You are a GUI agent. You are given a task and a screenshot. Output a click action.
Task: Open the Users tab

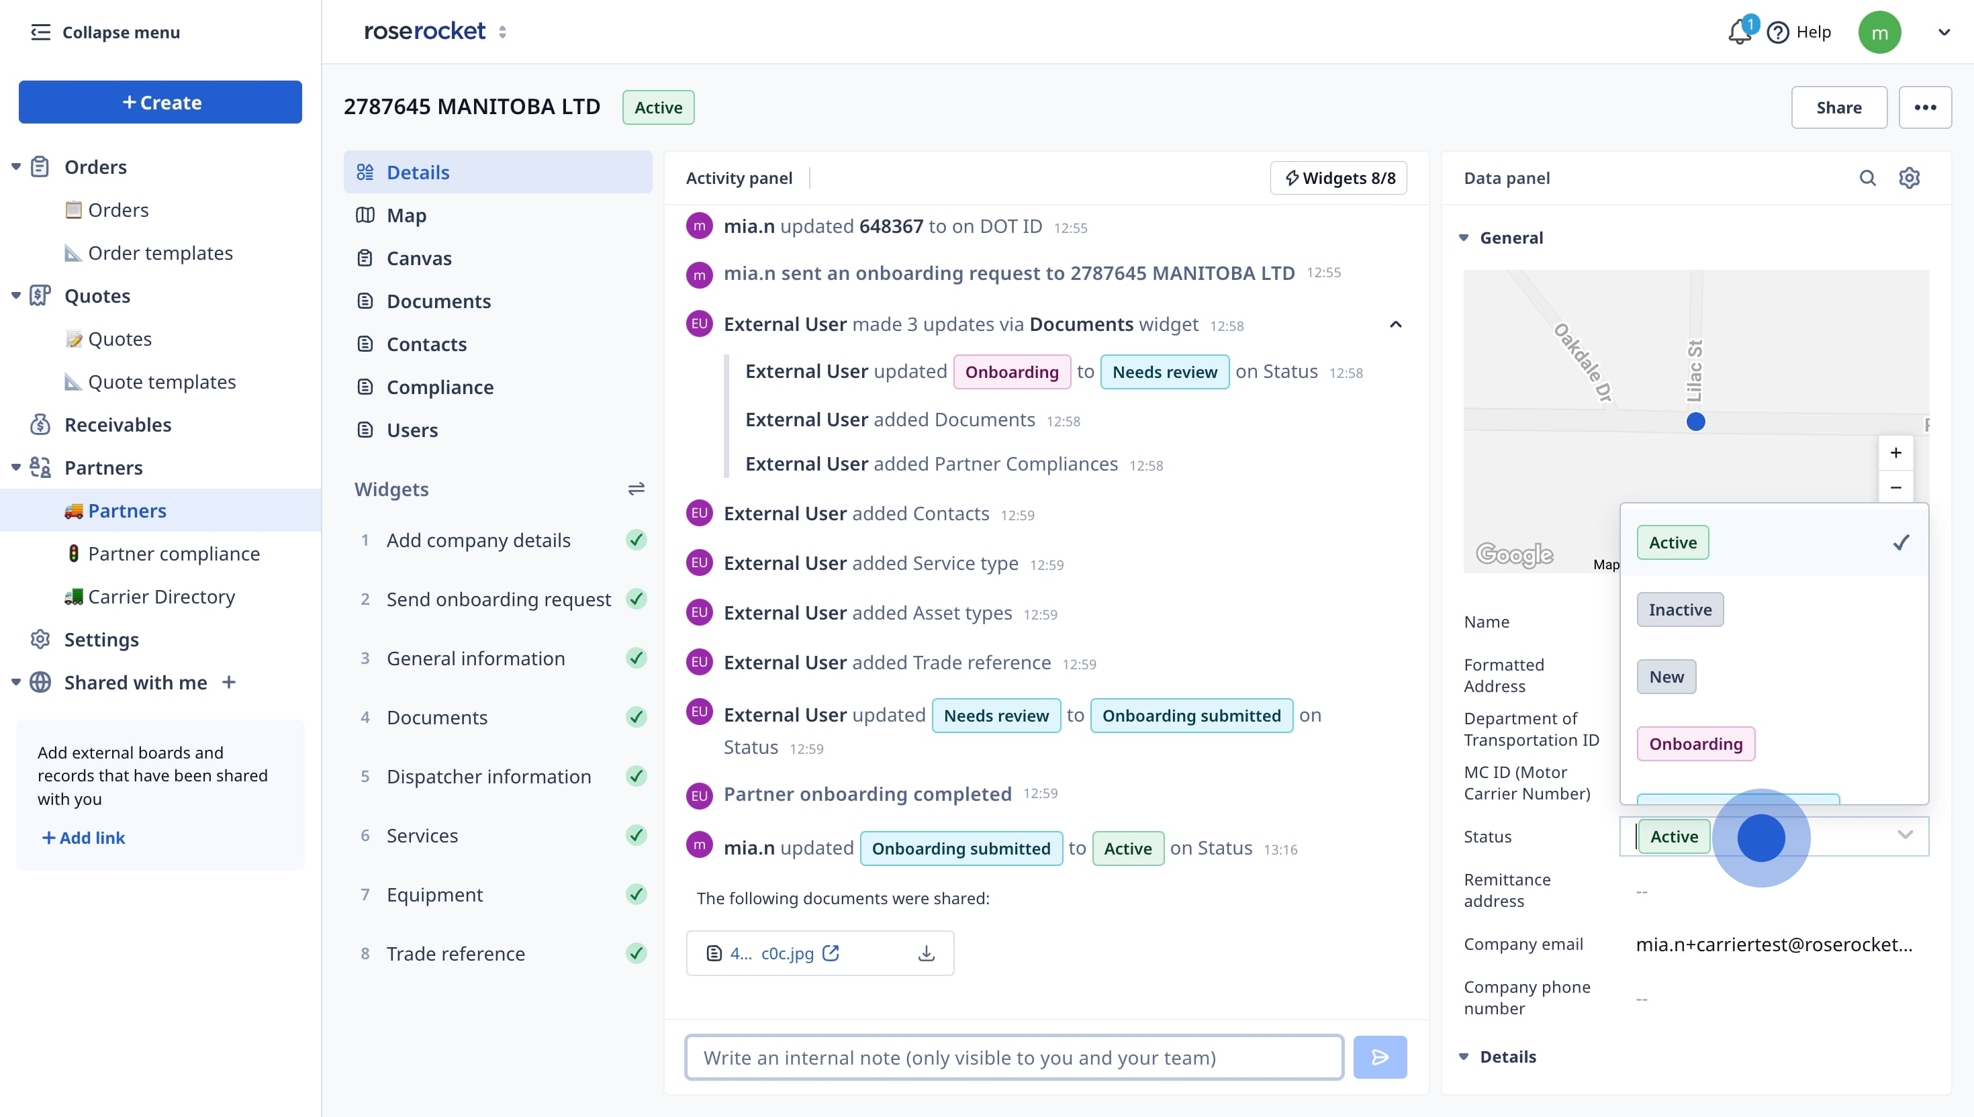pyautogui.click(x=498, y=430)
